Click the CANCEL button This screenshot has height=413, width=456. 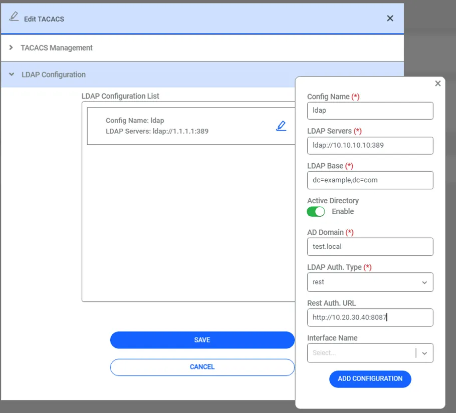point(202,367)
